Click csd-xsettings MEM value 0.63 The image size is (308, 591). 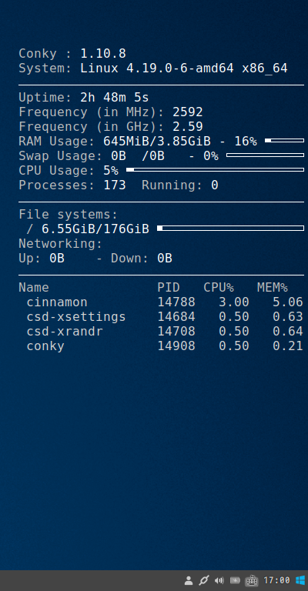(x=288, y=316)
